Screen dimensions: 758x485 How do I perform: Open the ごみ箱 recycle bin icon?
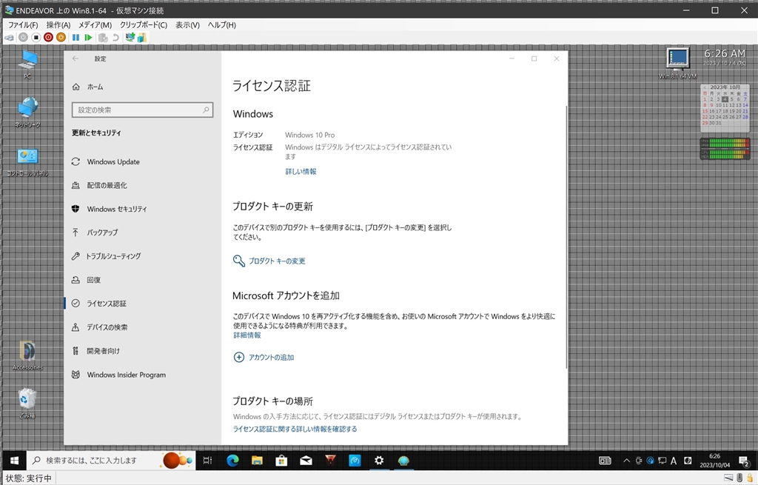point(27,404)
